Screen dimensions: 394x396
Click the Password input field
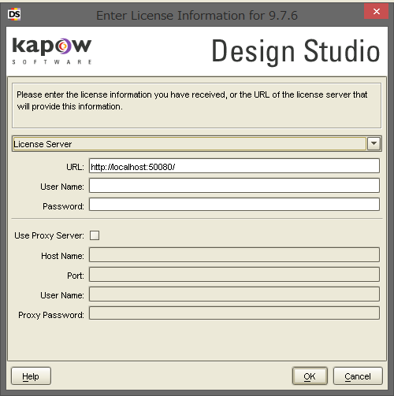(234, 205)
